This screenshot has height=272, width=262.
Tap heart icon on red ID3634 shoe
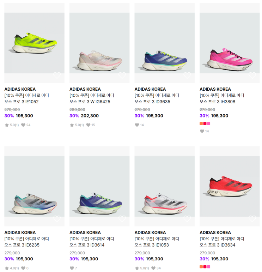point(252,219)
